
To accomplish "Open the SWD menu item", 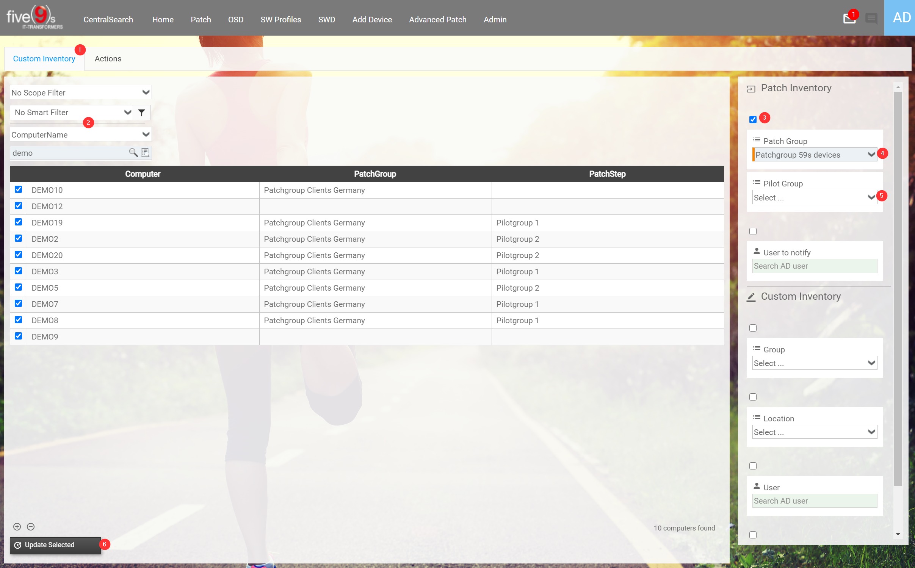I will (327, 20).
